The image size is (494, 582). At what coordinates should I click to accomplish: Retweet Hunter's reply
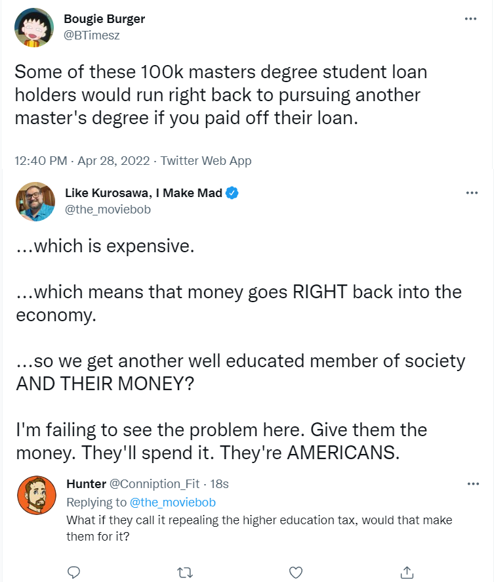click(x=185, y=571)
